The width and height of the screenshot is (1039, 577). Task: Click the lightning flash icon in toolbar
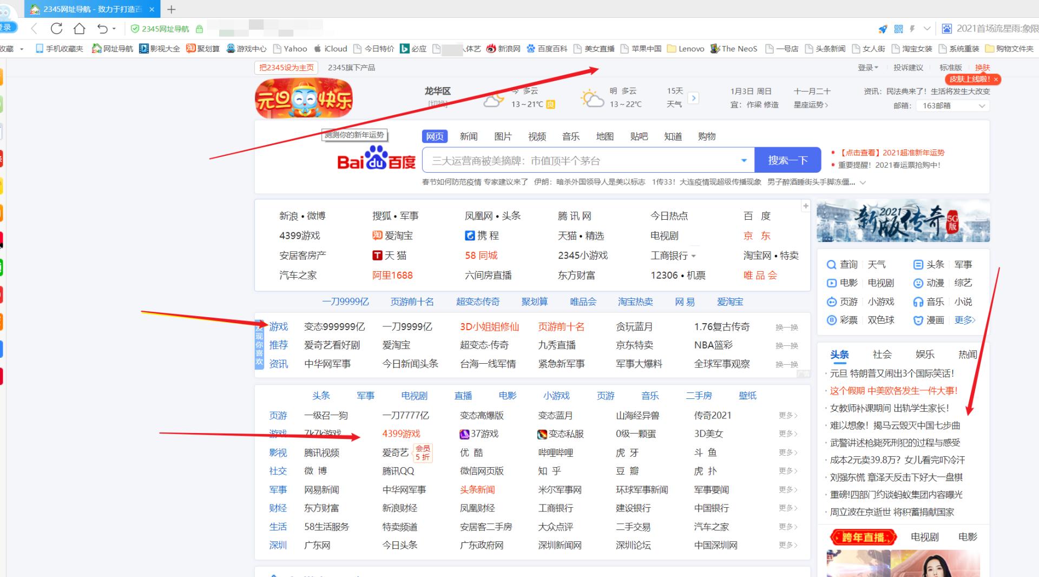tap(912, 29)
